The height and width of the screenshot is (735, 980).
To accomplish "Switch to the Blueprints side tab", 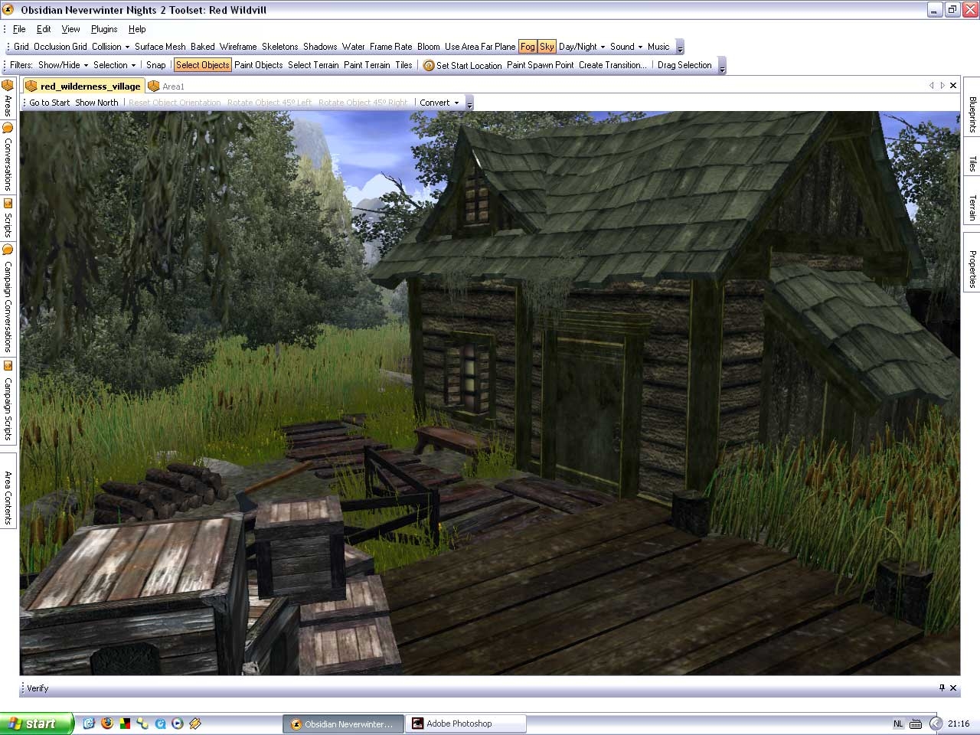I will tap(972, 115).
